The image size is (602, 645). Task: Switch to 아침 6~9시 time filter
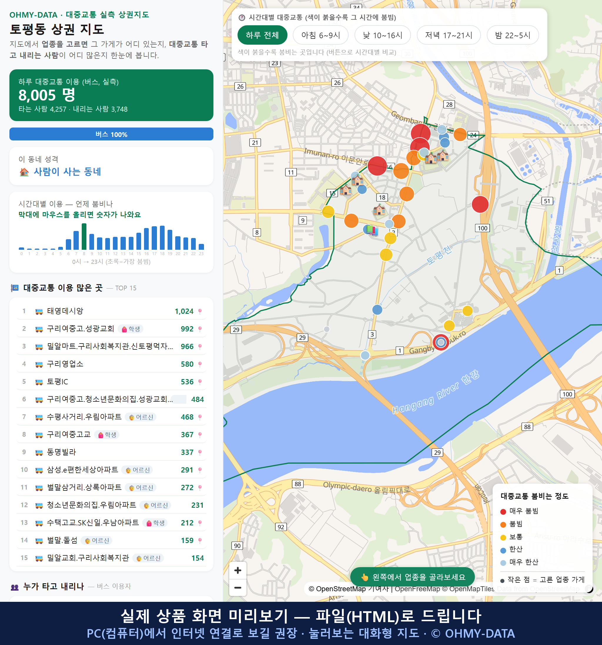(x=321, y=35)
